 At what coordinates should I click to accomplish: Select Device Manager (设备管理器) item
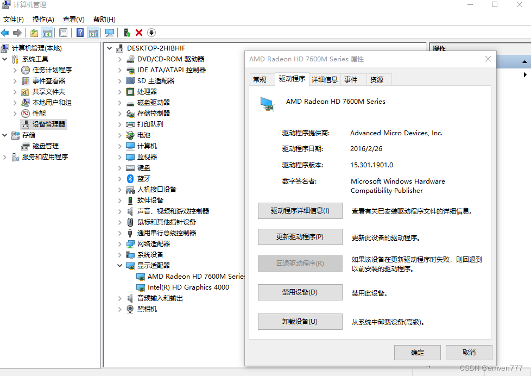coord(48,124)
